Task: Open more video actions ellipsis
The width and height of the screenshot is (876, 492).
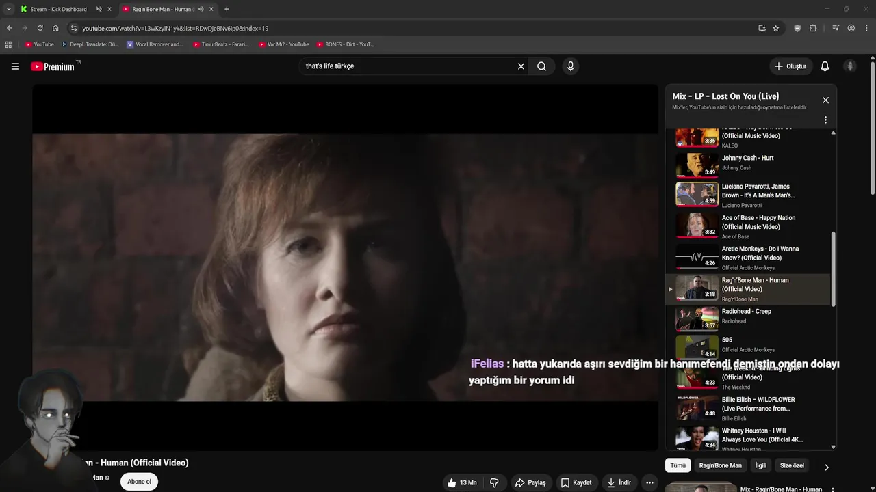Action: (x=649, y=482)
